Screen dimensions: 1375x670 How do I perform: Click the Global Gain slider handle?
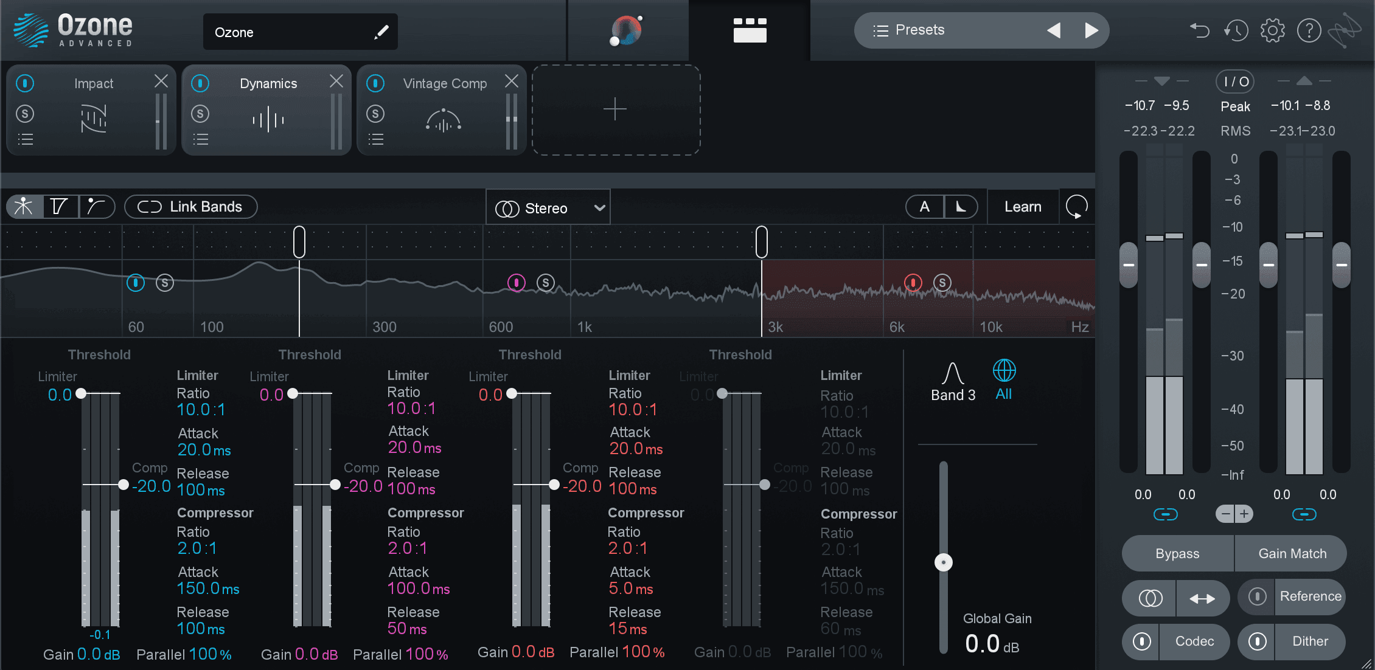pyautogui.click(x=944, y=562)
